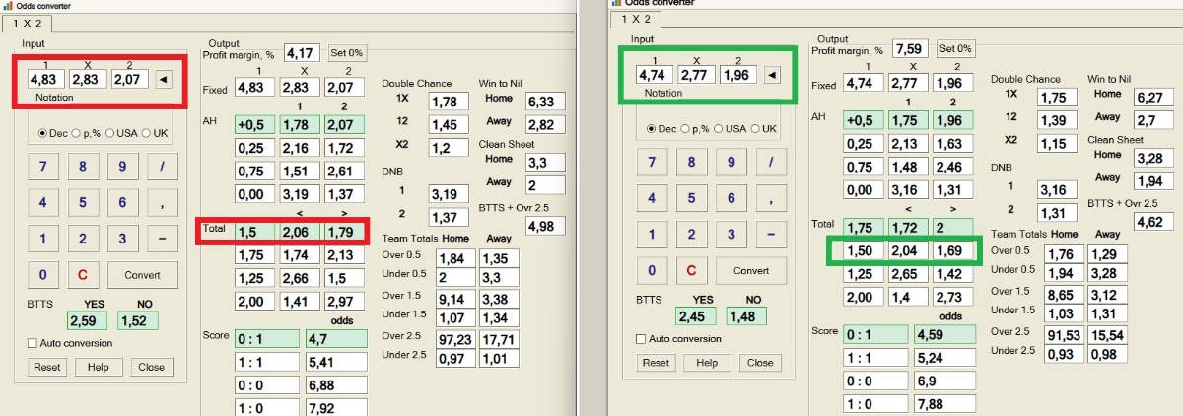Viewport: 1183px width, 416px height.
Task: Click keypad digit 3 in left window
Action: [122, 239]
